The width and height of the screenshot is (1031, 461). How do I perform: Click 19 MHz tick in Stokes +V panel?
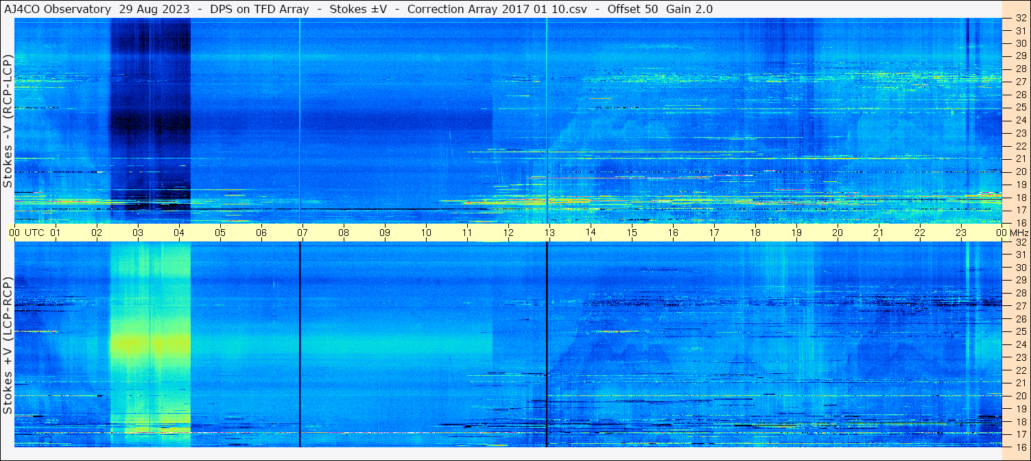[x=1020, y=409]
